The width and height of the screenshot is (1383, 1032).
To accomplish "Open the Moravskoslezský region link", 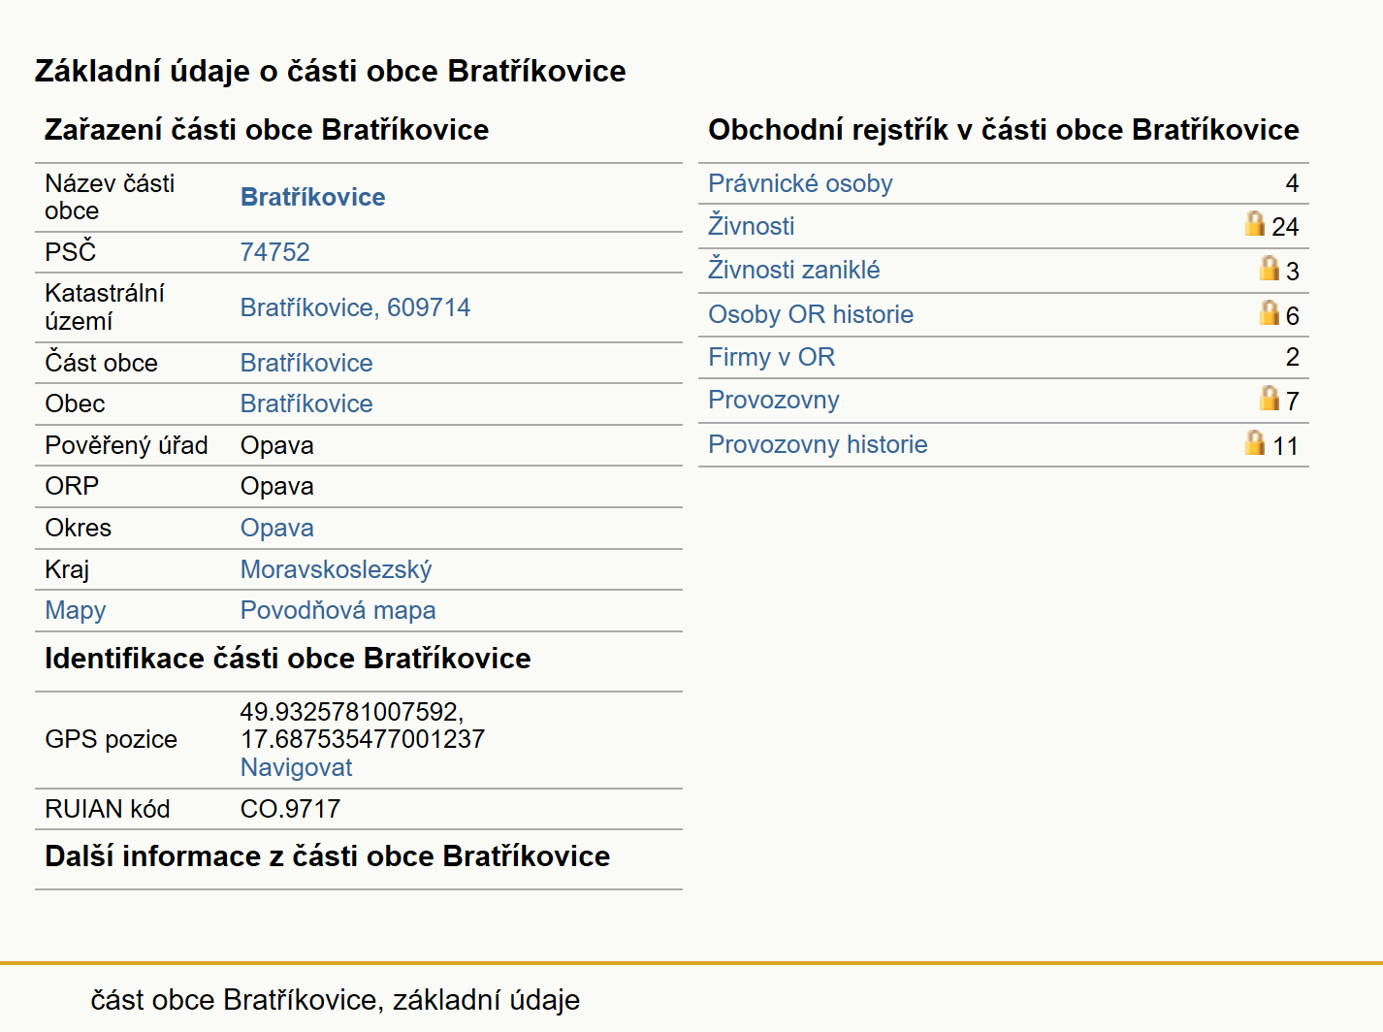I will [x=337, y=569].
